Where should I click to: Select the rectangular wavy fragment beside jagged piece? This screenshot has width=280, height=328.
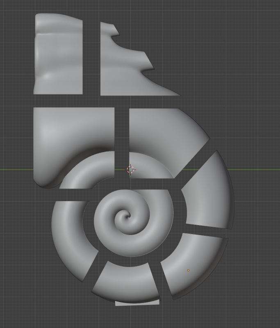pyautogui.click(x=58, y=54)
